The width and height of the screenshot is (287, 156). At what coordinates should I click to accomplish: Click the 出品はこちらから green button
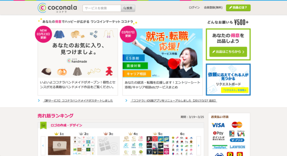tap(228, 52)
